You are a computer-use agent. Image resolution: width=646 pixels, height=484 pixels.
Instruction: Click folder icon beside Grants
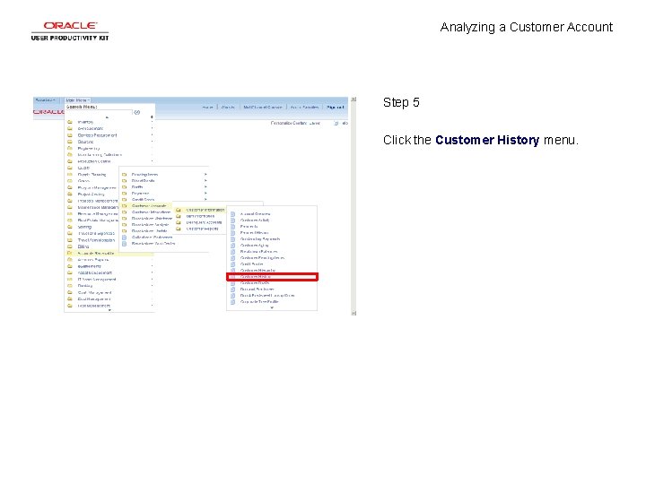coord(70,181)
